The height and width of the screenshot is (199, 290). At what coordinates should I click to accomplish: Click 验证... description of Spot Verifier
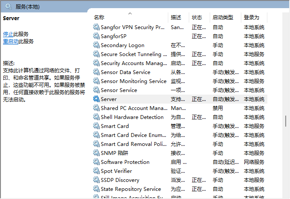[x=178, y=171]
